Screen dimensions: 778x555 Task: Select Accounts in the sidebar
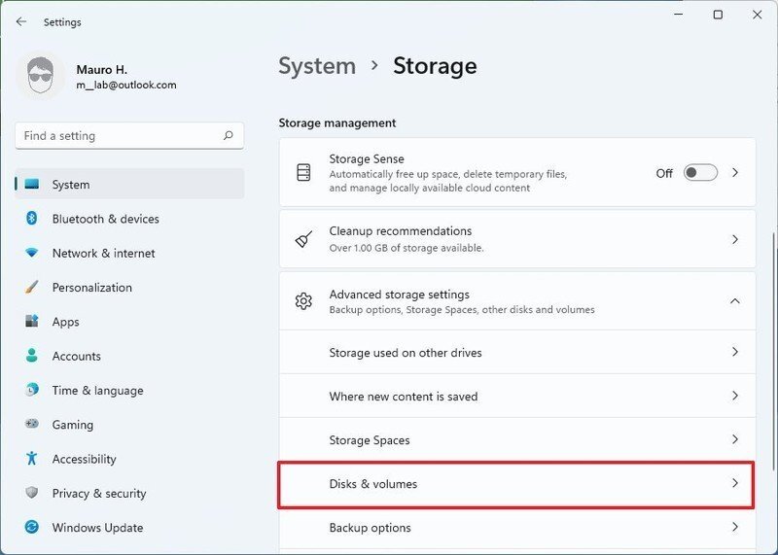pos(76,357)
